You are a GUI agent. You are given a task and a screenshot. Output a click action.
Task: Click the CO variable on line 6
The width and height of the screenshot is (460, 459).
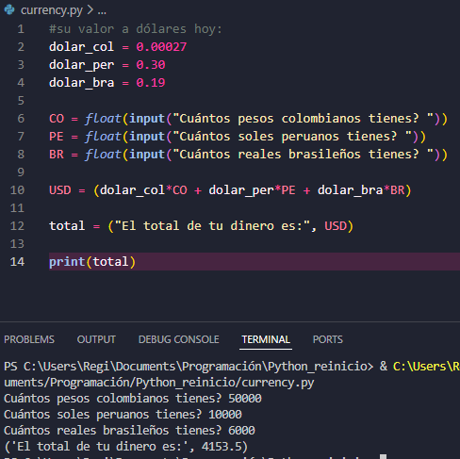pos(57,119)
